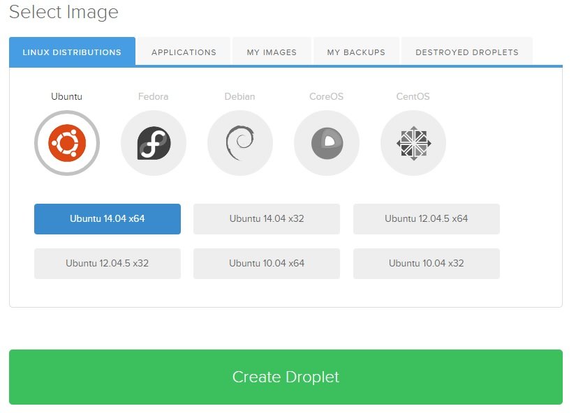The image size is (576, 413).
Task: Switch to the Applications tab
Action: (184, 52)
